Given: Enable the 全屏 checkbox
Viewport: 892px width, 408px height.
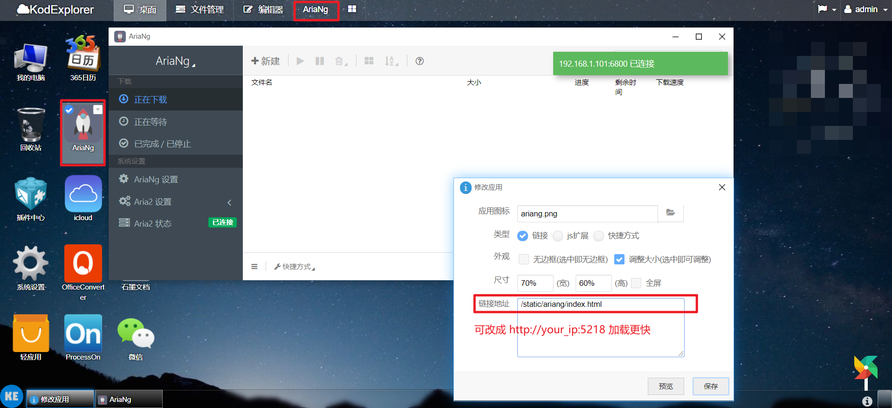Looking at the screenshot, I should coord(636,283).
